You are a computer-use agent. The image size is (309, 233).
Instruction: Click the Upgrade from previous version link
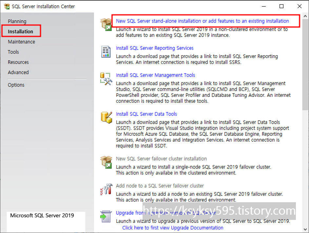pyautogui.click(x=166, y=213)
